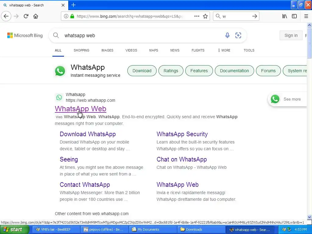Reload the current page
312x234 pixels.
point(26,16)
